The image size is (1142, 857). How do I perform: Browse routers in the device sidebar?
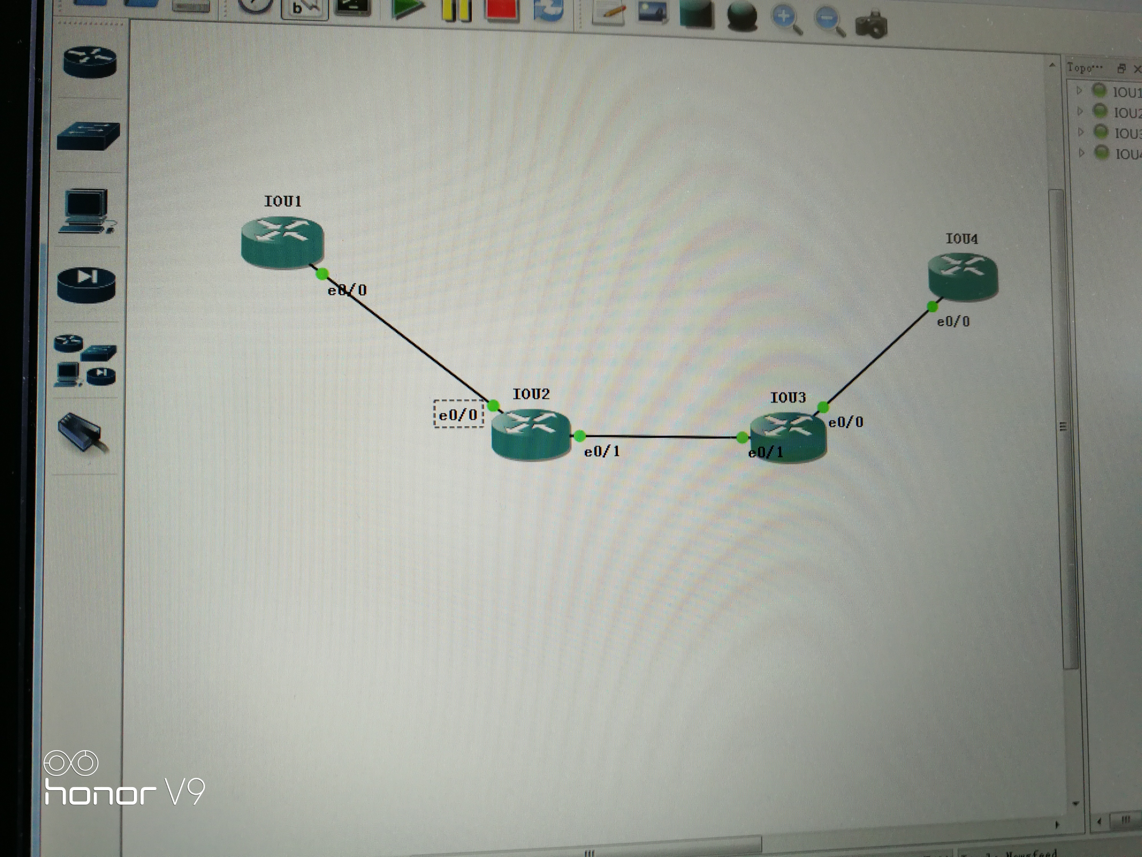pyautogui.click(x=90, y=61)
